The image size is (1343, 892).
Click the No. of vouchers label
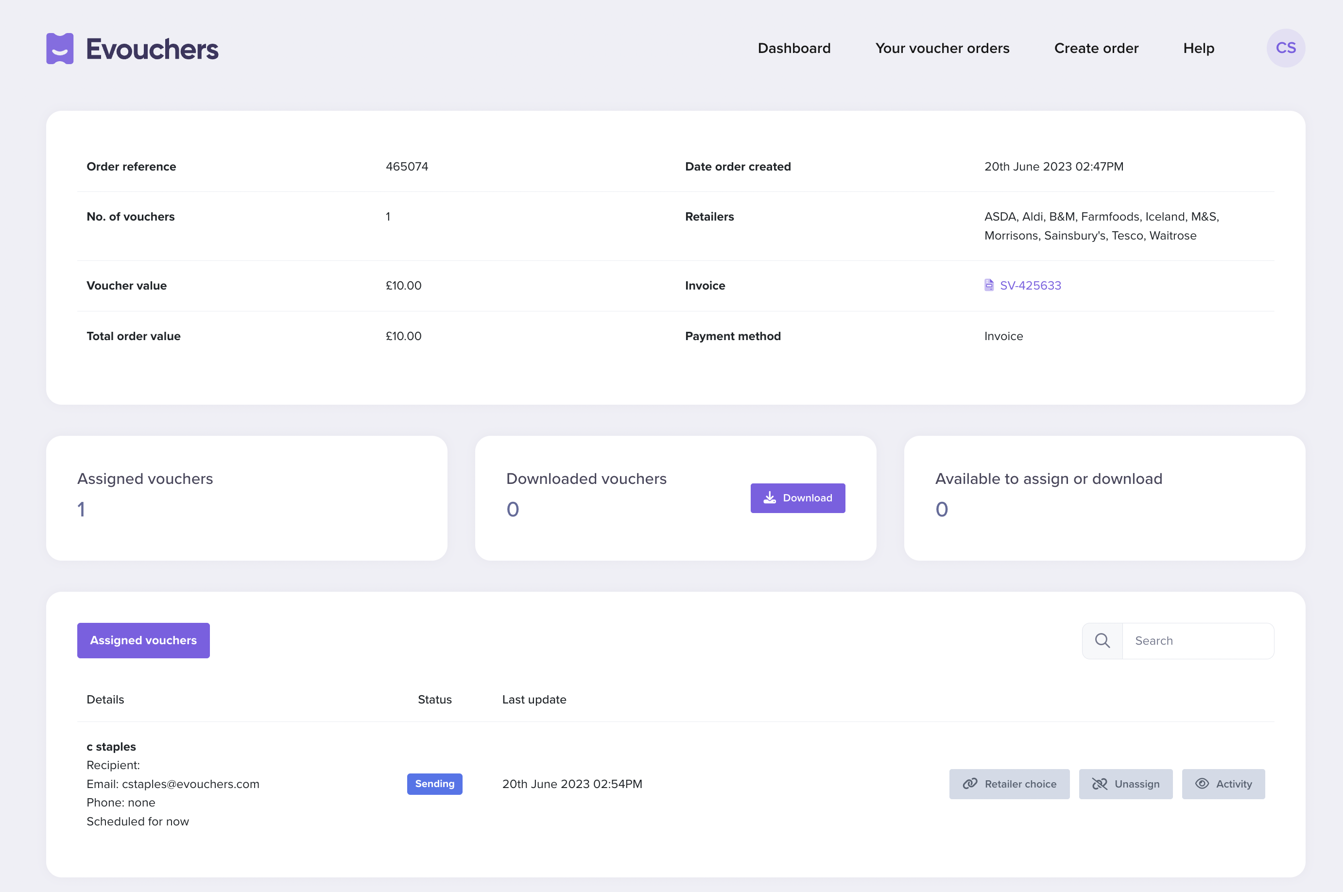click(x=130, y=217)
